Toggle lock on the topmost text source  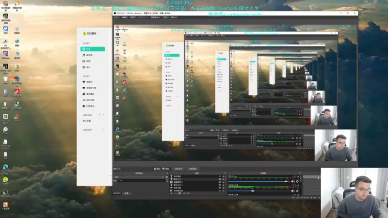coord(224,176)
